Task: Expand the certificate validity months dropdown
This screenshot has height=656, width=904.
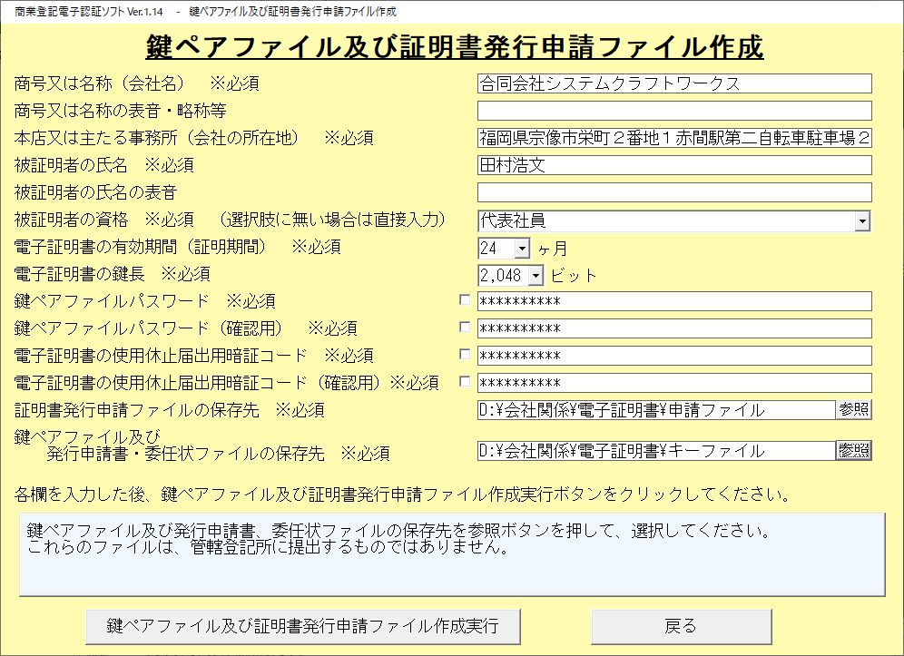Action: tap(522, 248)
